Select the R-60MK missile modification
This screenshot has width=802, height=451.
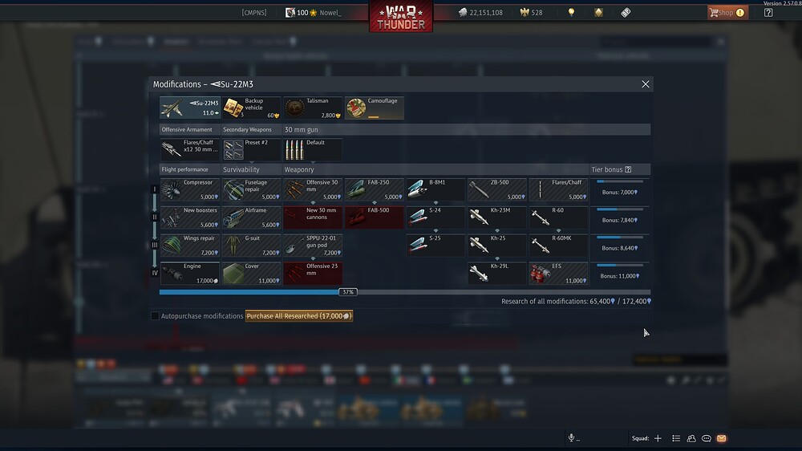(558, 246)
